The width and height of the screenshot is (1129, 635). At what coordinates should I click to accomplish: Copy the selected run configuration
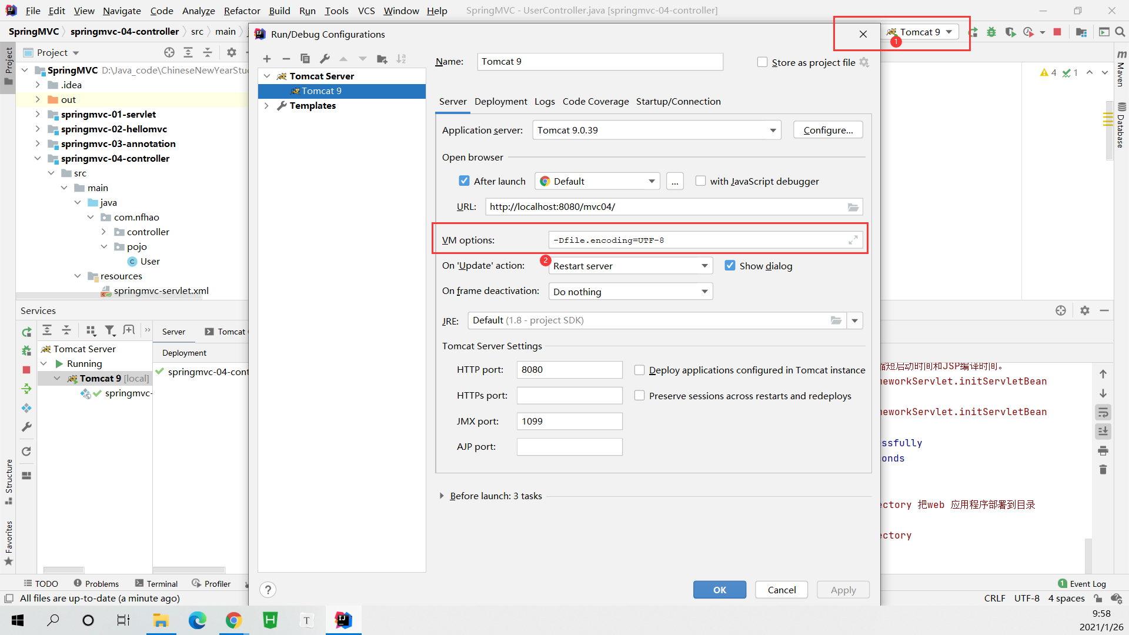tap(305, 59)
